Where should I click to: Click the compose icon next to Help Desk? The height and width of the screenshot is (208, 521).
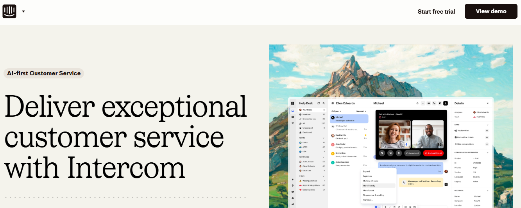319,103
